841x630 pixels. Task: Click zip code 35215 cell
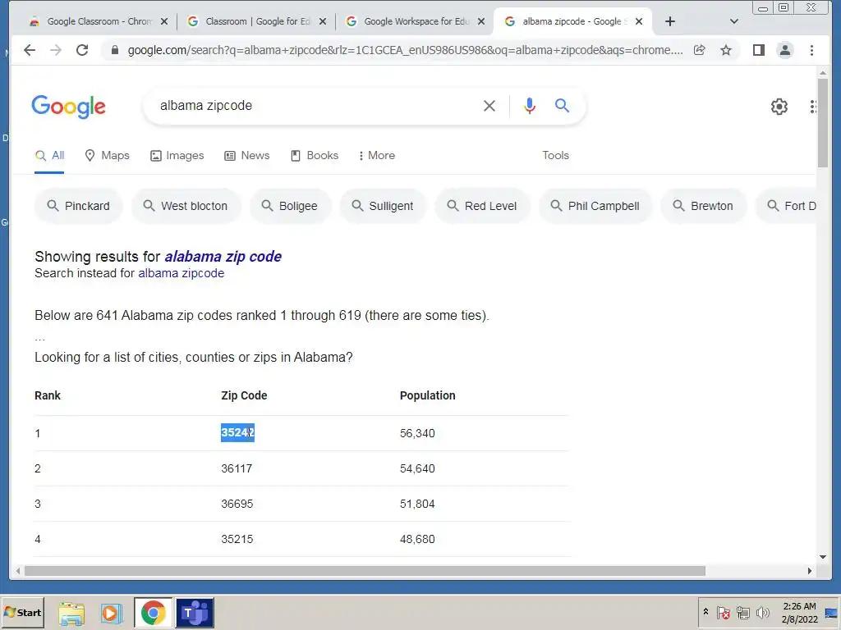(237, 540)
